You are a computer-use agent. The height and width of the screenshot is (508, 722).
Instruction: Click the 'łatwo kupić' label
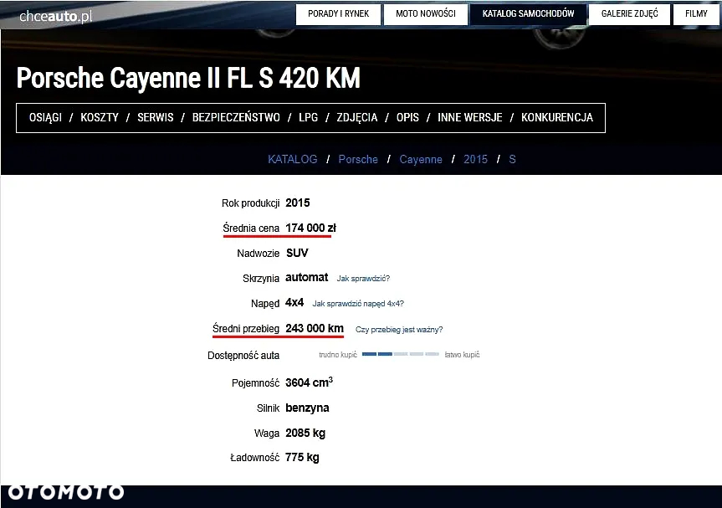463,355
